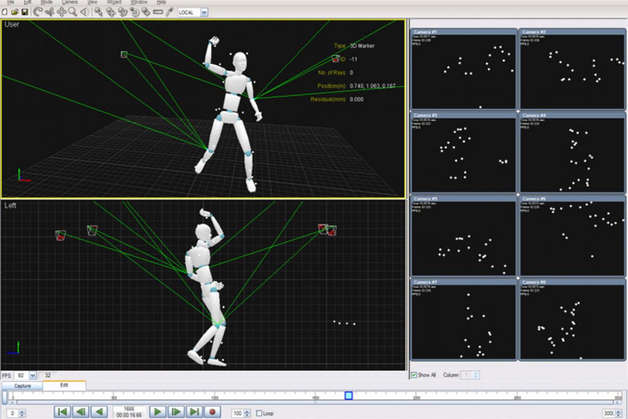
Task: Click the FPS value 60 field
Action: tap(21, 376)
